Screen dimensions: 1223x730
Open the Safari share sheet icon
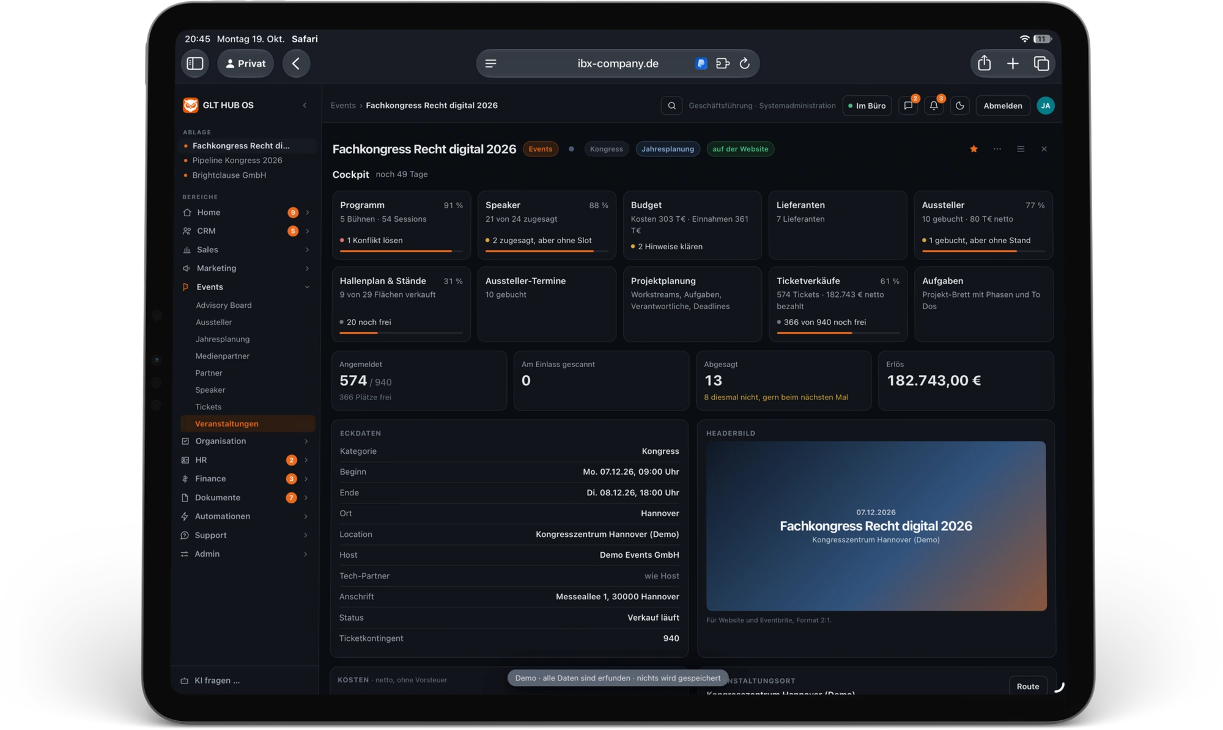984,63
